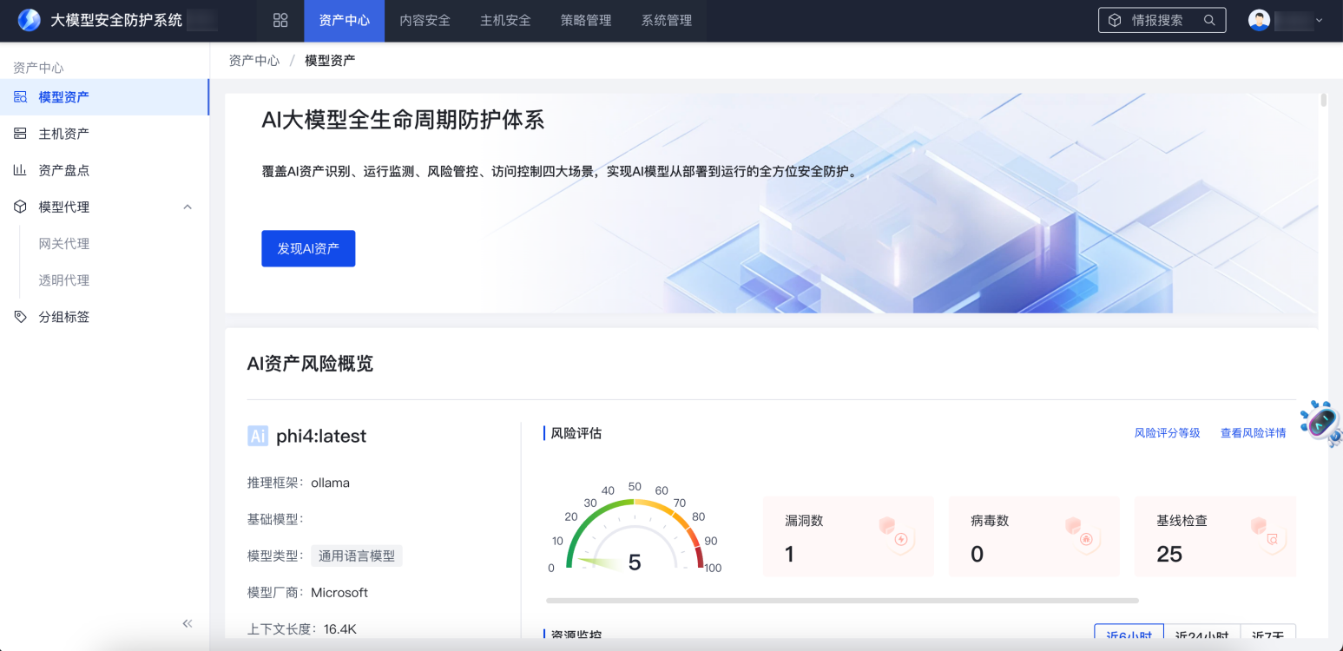Click the 主机资产 server icon in the sidebar
Screen dimensions: 1343x651
pyautogui.click(x=20, y=134)
